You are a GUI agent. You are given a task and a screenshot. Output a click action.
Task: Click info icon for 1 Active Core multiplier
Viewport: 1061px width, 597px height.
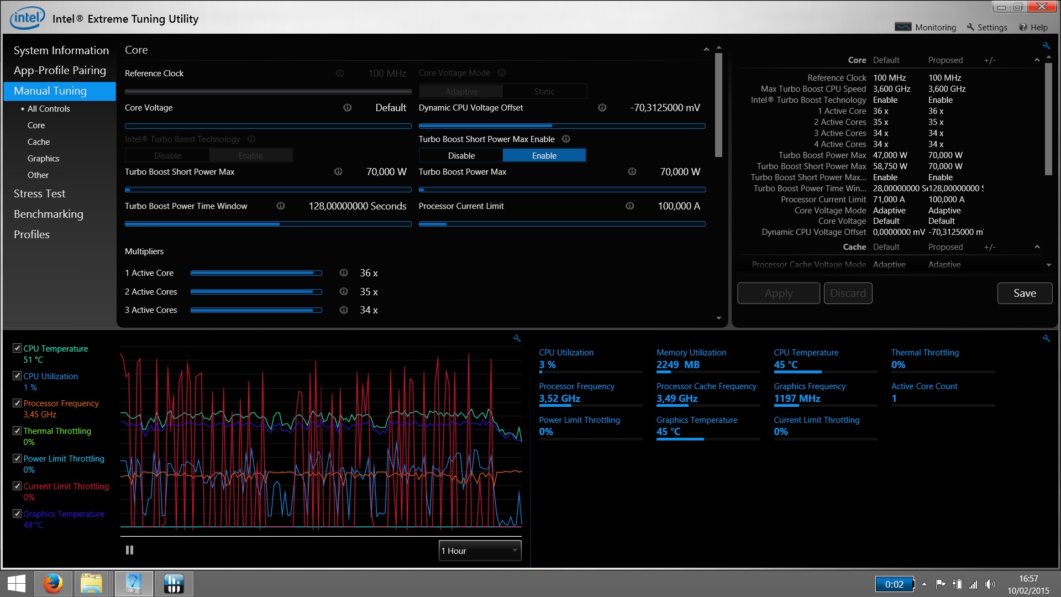click(x=343, y=273)
